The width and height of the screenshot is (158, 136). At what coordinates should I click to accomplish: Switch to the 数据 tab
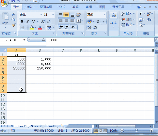click(75, 7)
